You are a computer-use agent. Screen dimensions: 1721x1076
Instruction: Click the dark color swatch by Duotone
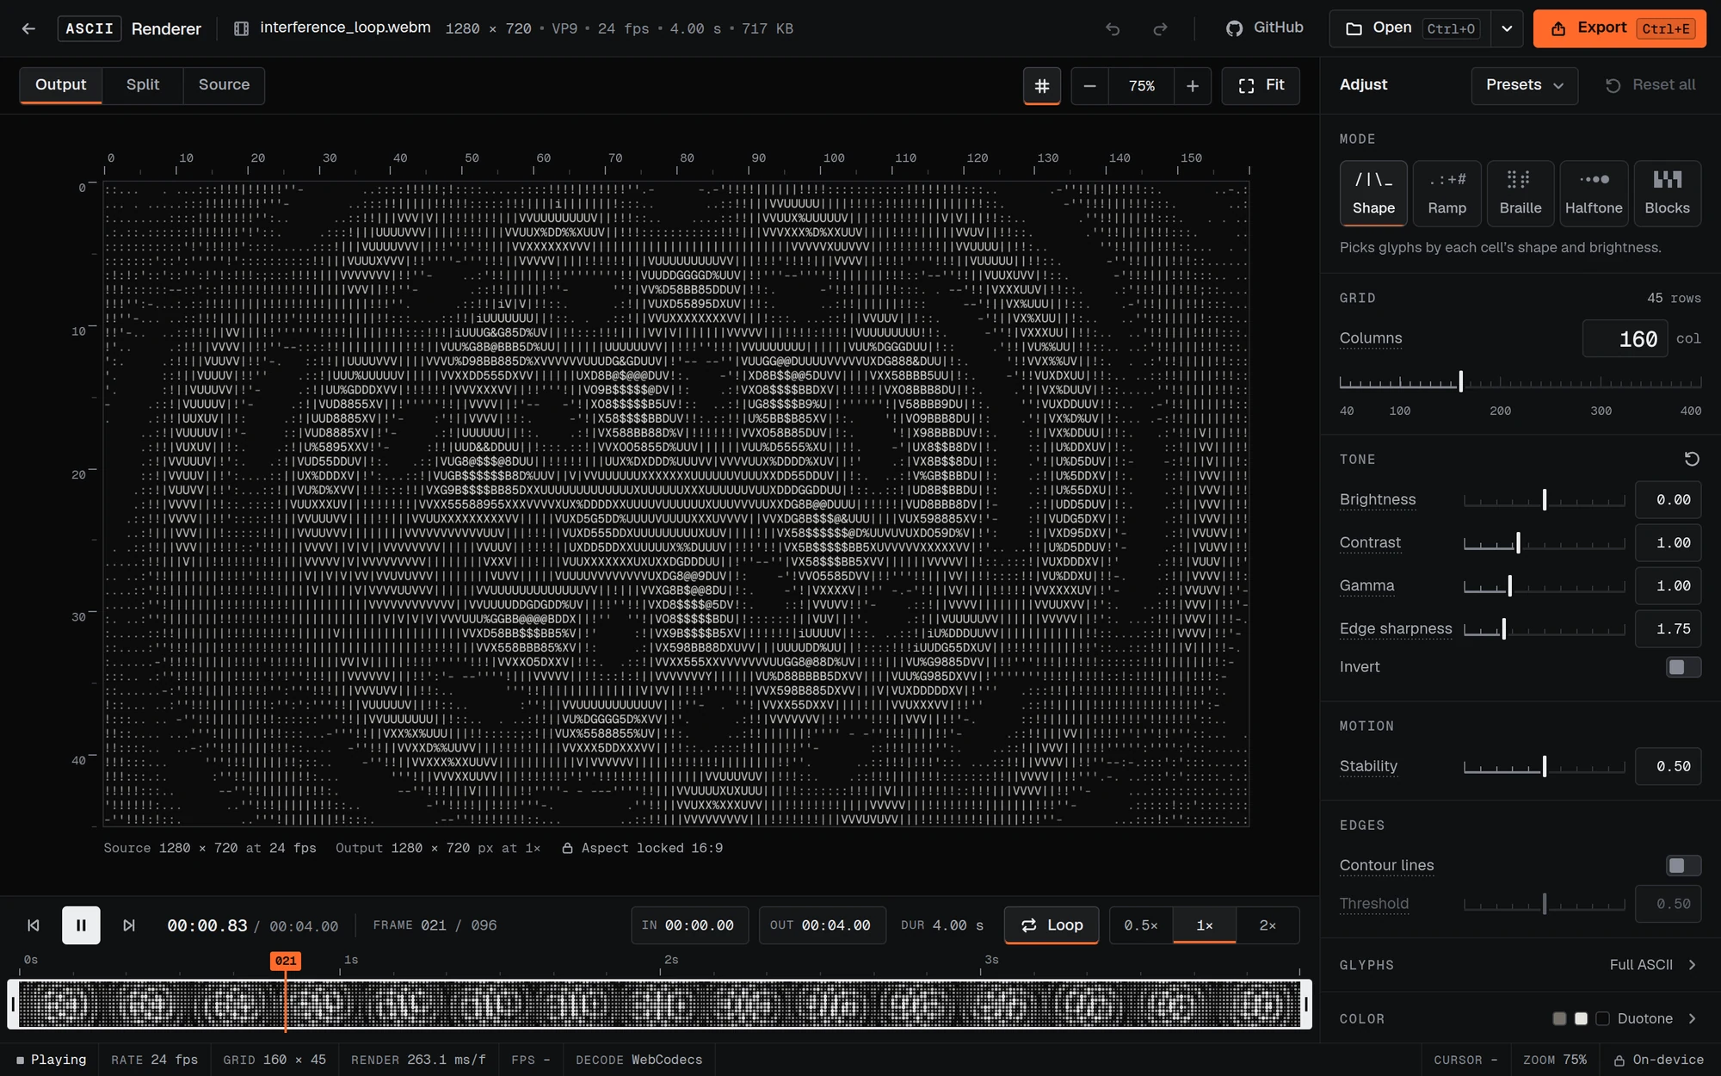(1602, 1018)
